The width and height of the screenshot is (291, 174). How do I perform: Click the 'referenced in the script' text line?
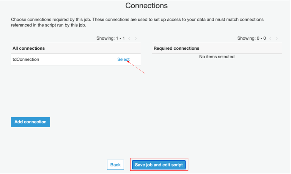tap(48, 25)
